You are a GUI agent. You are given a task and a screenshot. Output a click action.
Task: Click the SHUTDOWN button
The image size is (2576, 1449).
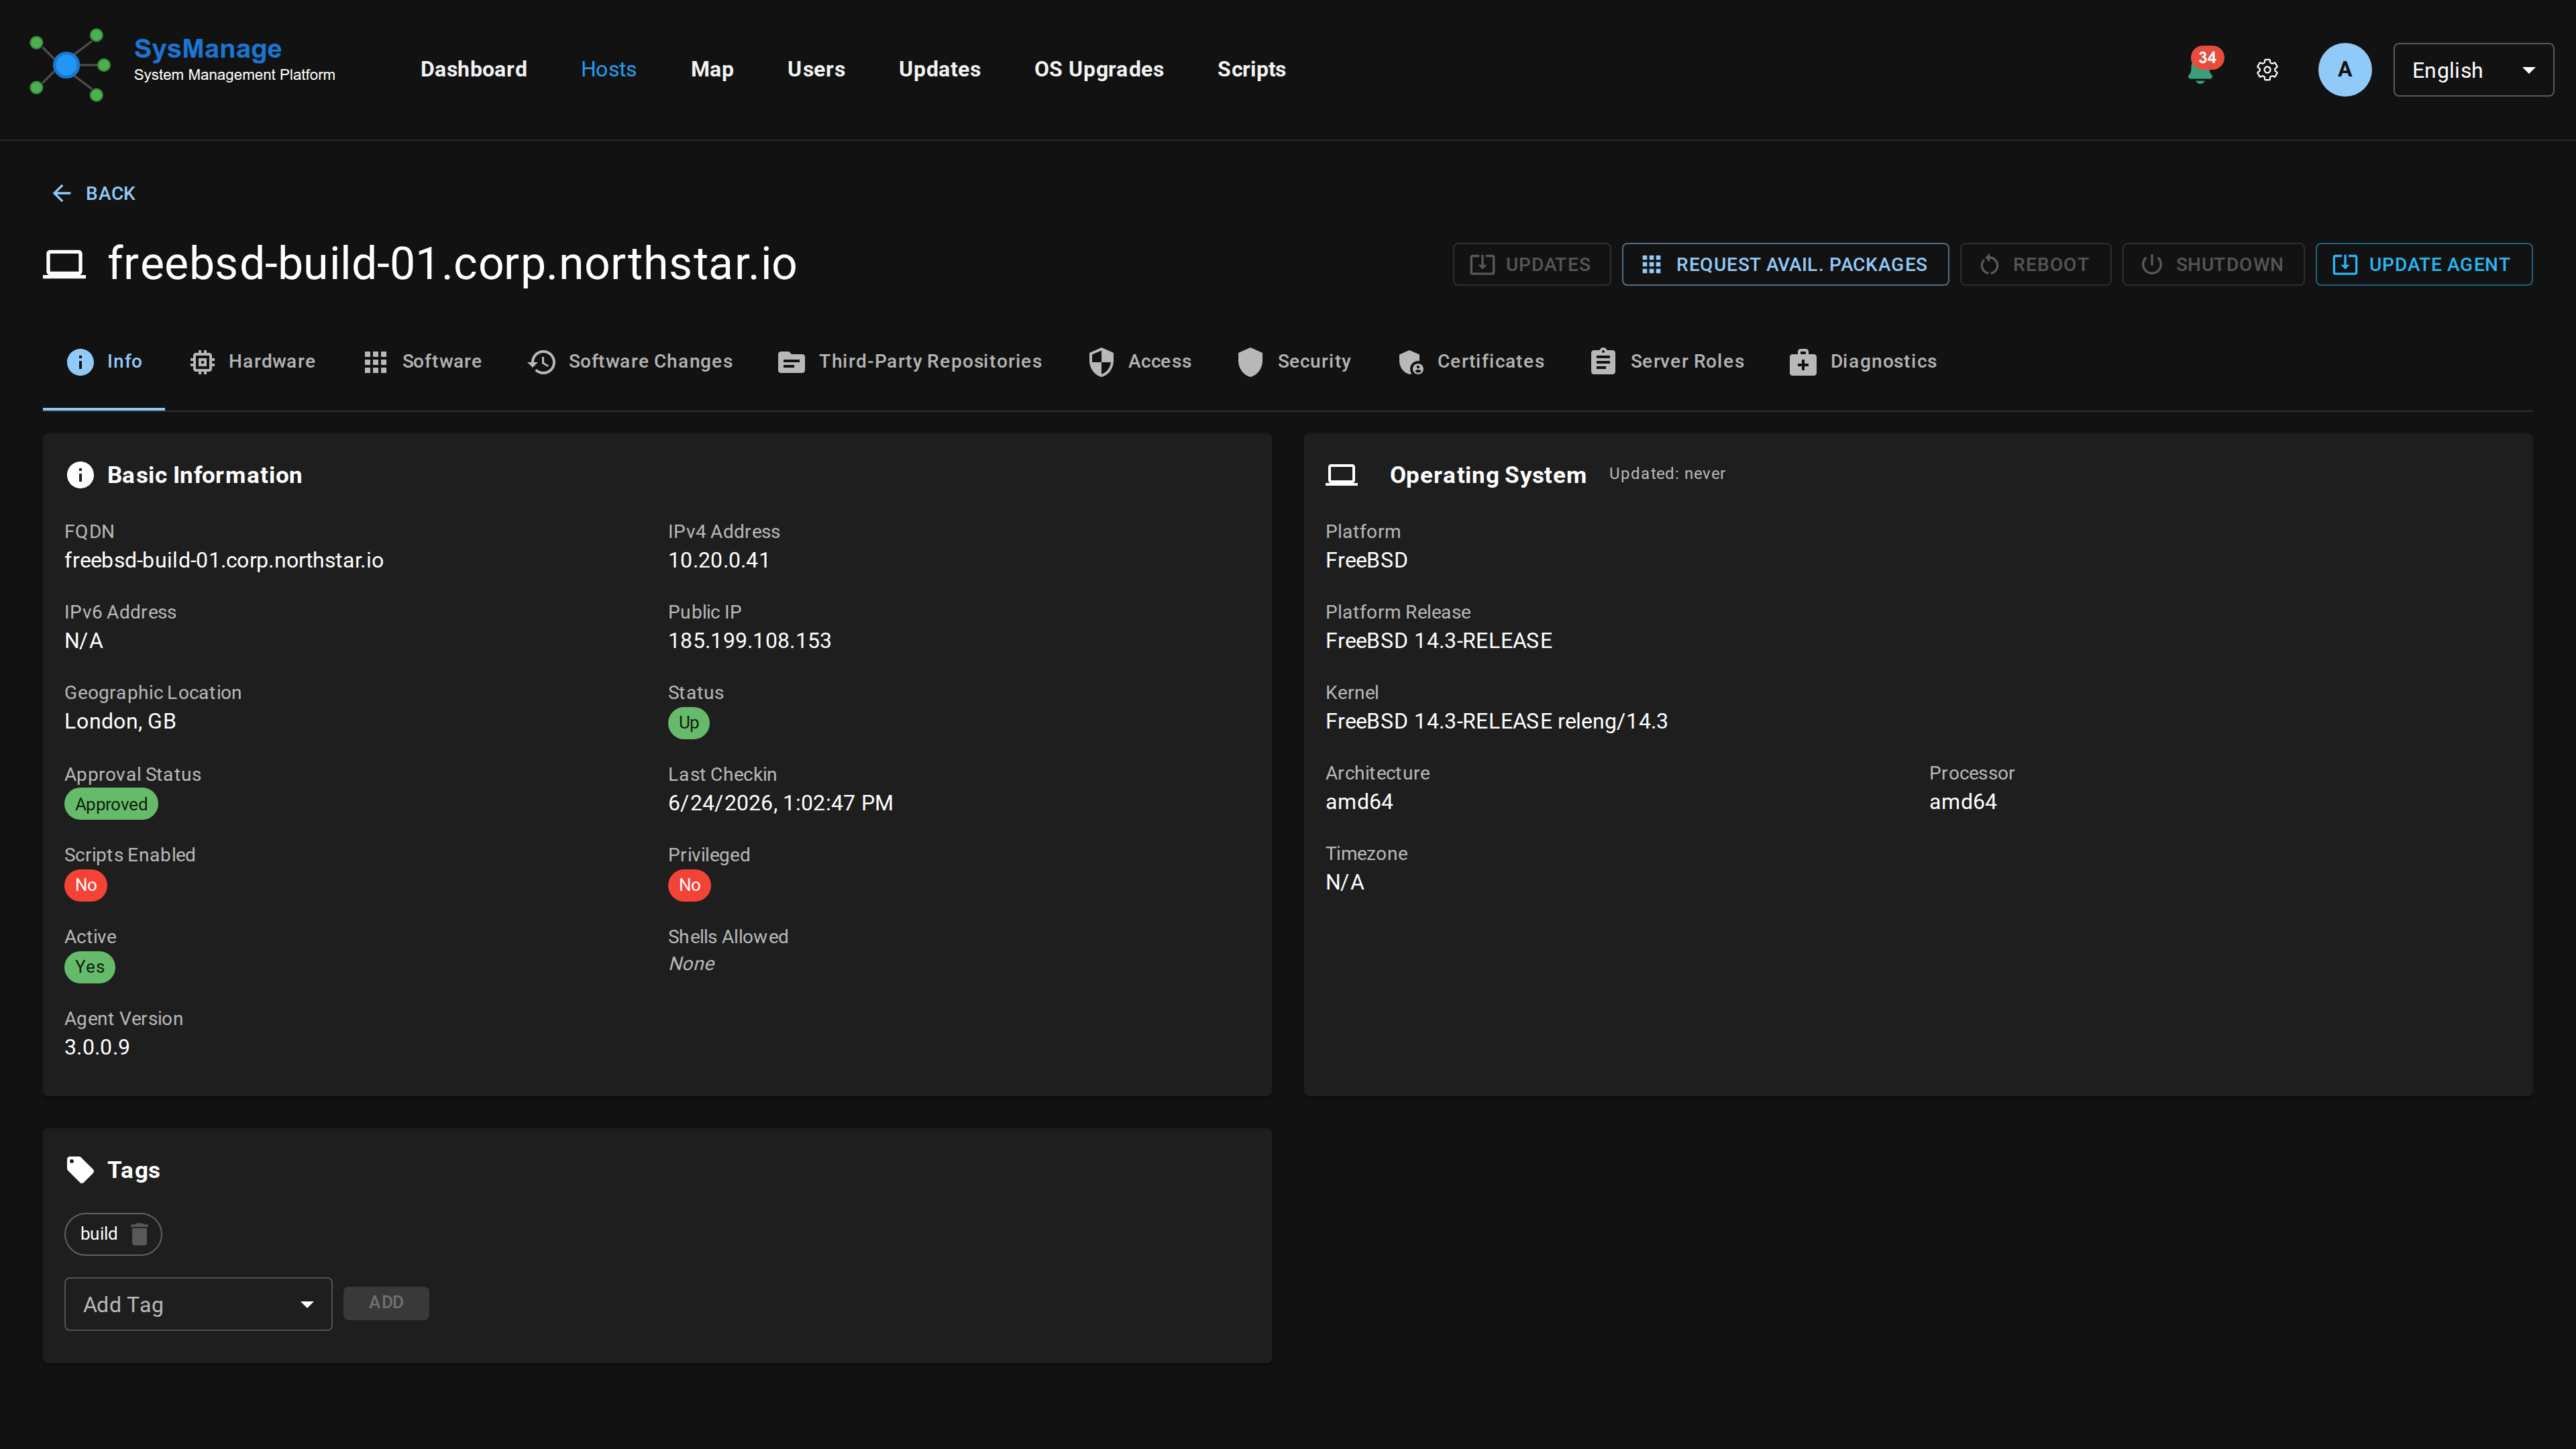pyautogui.click(x=2213, y=265)
